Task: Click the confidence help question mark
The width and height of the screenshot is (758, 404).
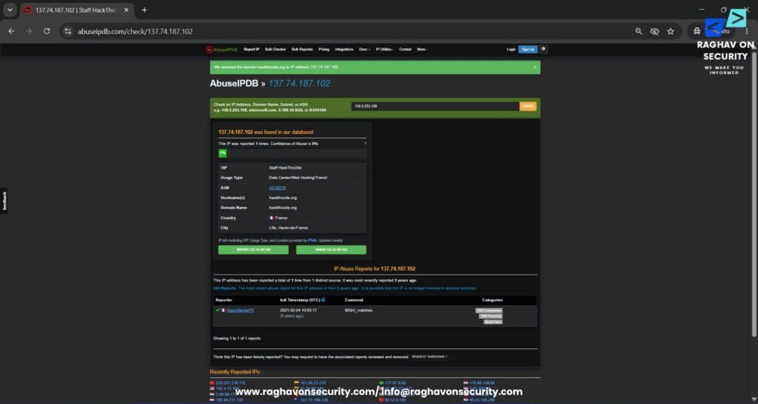Action: (x=365, y=144)
